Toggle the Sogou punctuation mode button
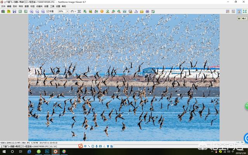 89,146
